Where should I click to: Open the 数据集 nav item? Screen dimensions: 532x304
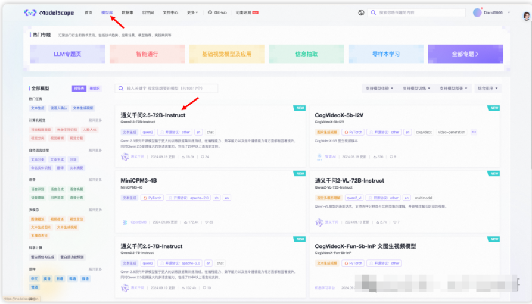(127, 12)
